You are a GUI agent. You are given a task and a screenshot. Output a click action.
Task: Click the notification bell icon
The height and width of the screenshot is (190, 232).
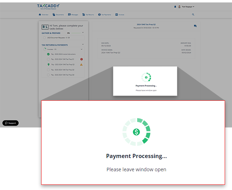coord(175,7)
